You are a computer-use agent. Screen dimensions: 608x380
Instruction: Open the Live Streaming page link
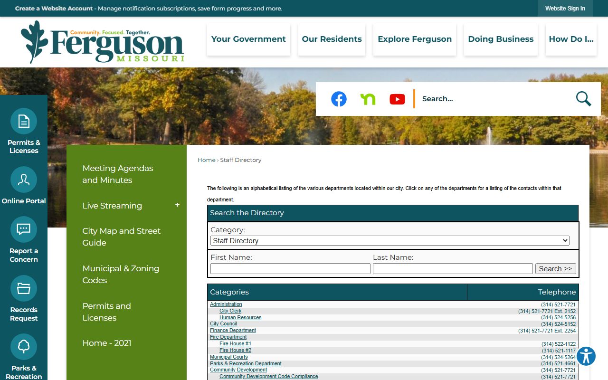(112, 206)
